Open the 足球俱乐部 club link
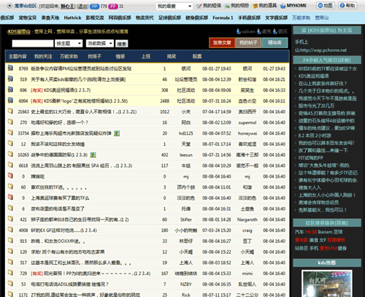The image size is (365, 297). (169, 18)
